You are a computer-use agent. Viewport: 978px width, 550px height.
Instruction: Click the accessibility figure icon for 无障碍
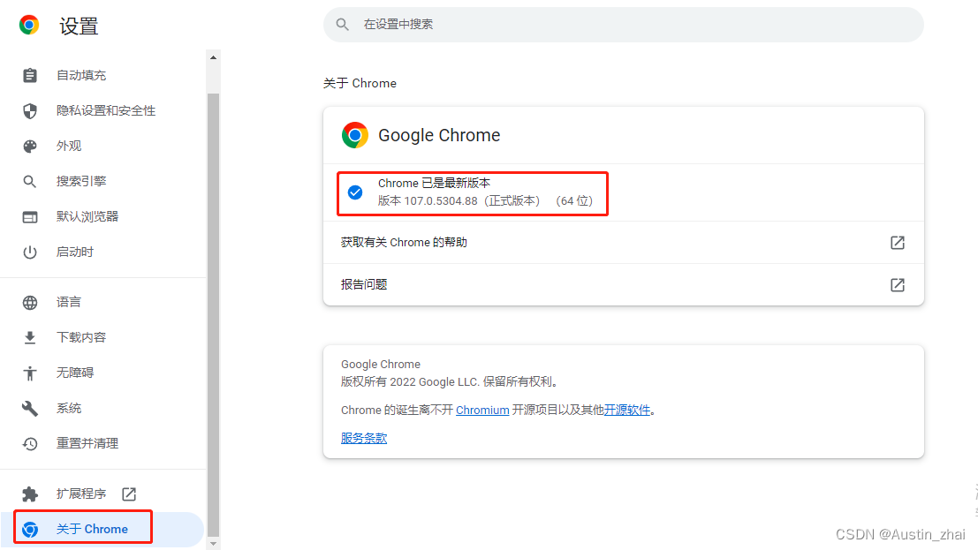29,373
